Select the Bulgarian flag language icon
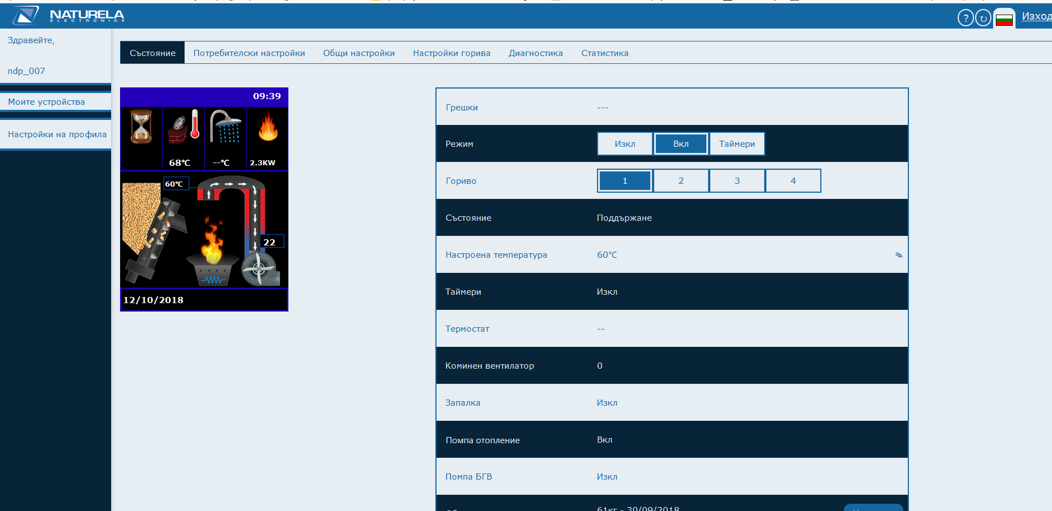The height and width of the screenshot is (511, 1052). 1004,20
